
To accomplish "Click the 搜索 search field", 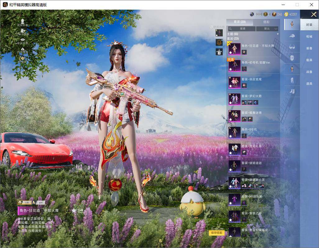I will tap(242, 29).
